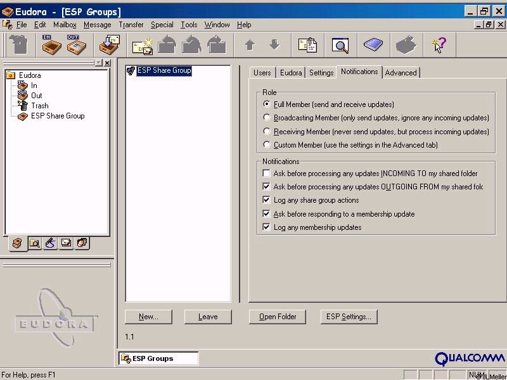Viewport: 507px width, 380px height.
Task: Open the Special menu
Action: [x=162, y=25]
